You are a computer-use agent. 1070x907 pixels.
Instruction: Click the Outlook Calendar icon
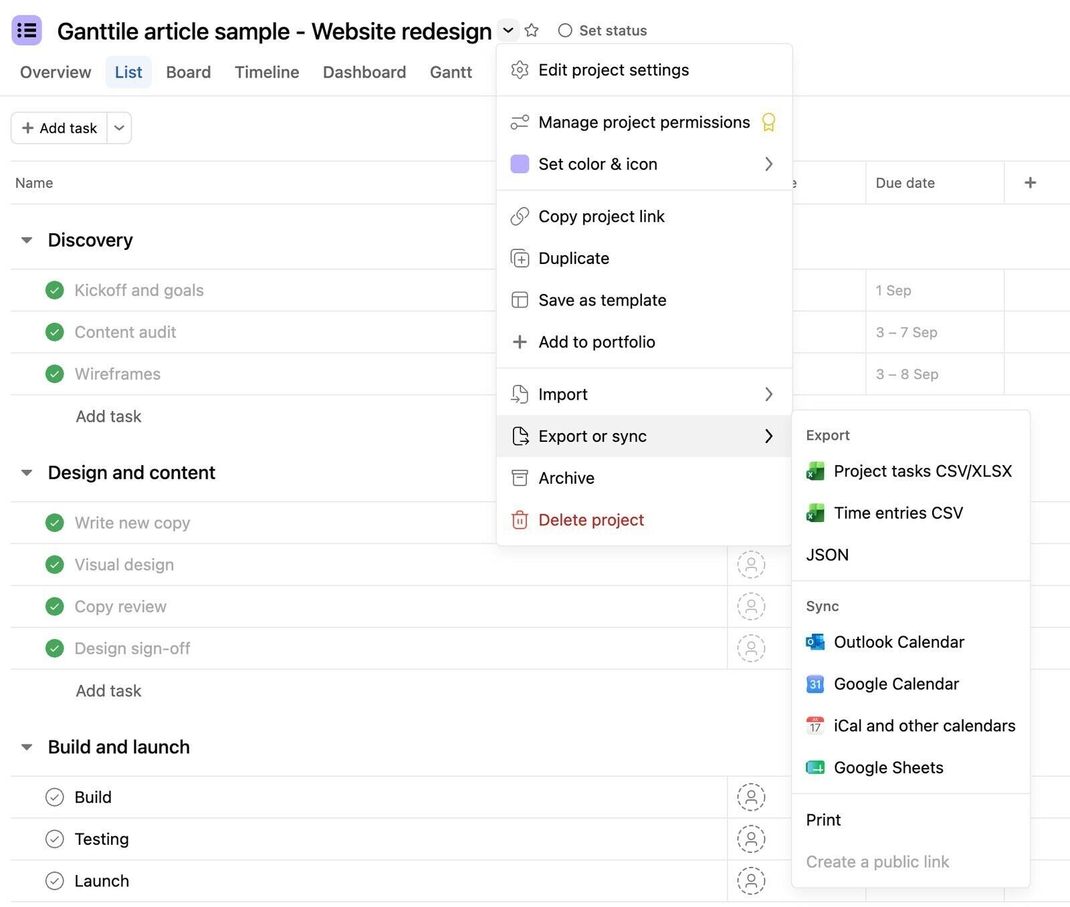[815, 642]
